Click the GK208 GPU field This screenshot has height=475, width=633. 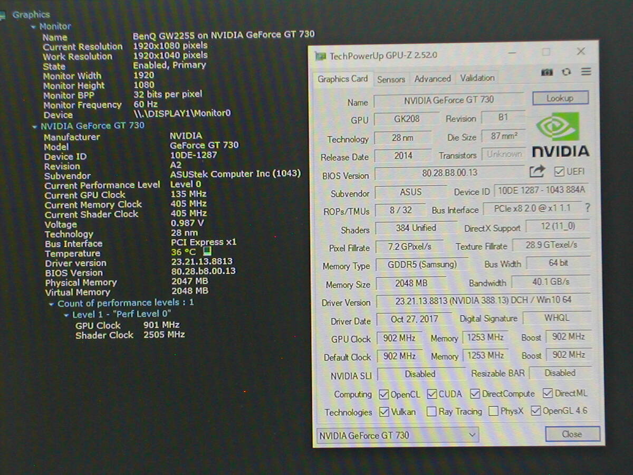(x=407, y=119)
